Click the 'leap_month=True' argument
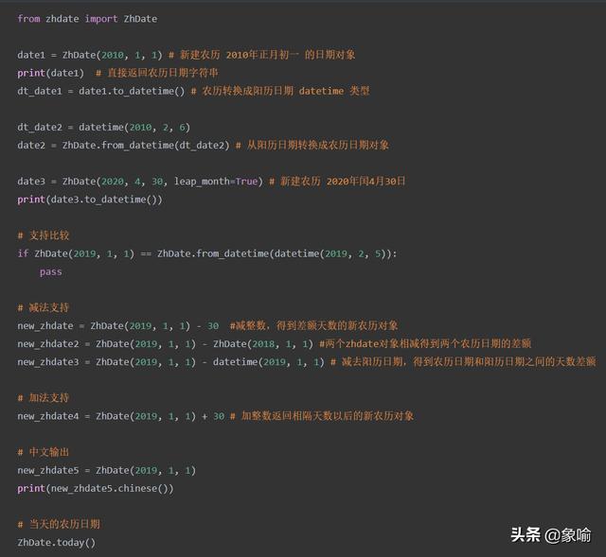Viewport: 606px width, 557px height. [216, 182]
